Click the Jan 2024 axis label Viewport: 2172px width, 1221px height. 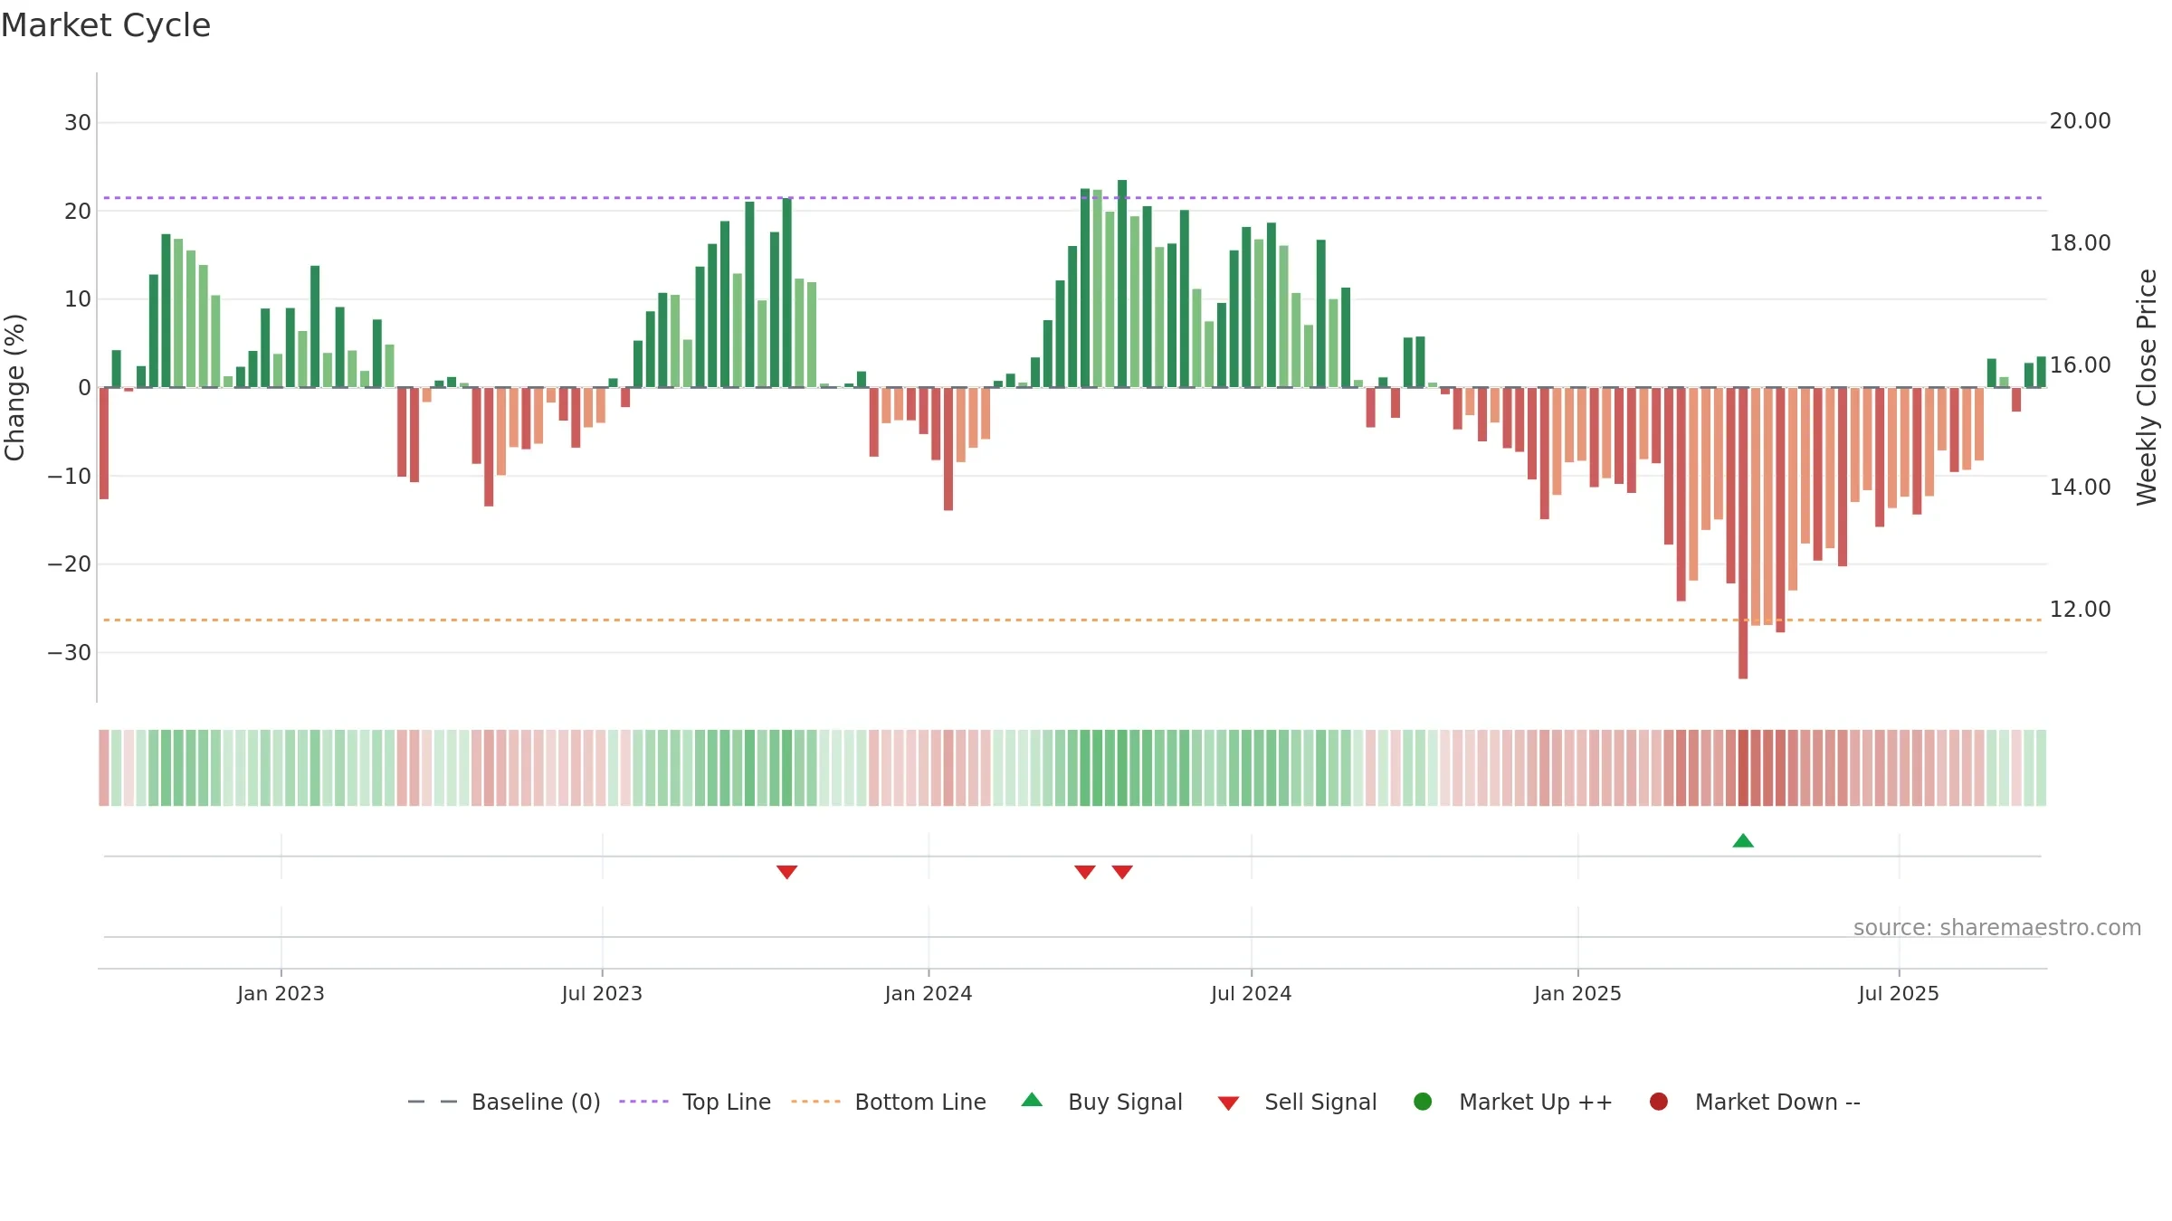[x=929, y=994]
